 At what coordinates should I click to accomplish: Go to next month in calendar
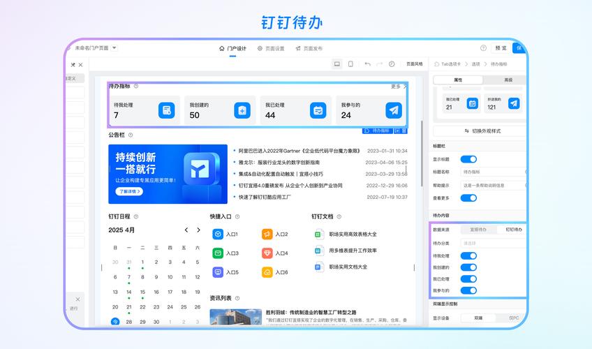tap(198, 230)
